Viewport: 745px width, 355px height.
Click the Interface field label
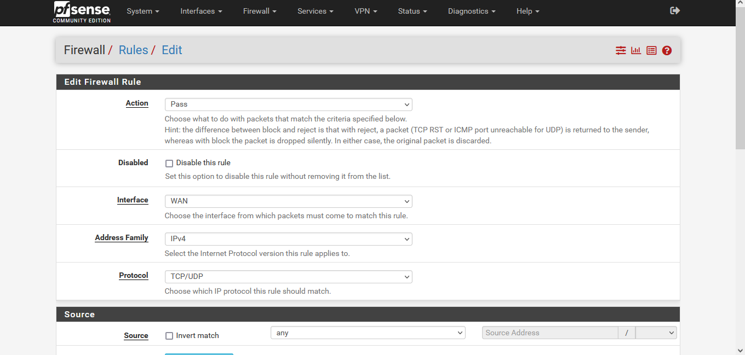point(133,200)
